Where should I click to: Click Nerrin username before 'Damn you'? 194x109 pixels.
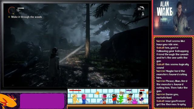161,94
